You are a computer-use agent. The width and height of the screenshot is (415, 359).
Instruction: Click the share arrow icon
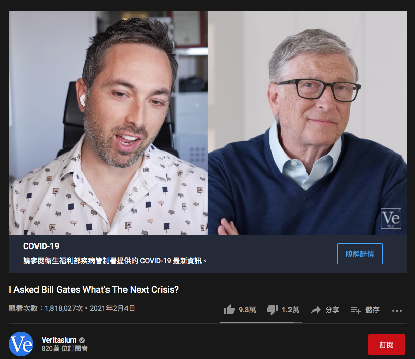[x=315, y=310]
